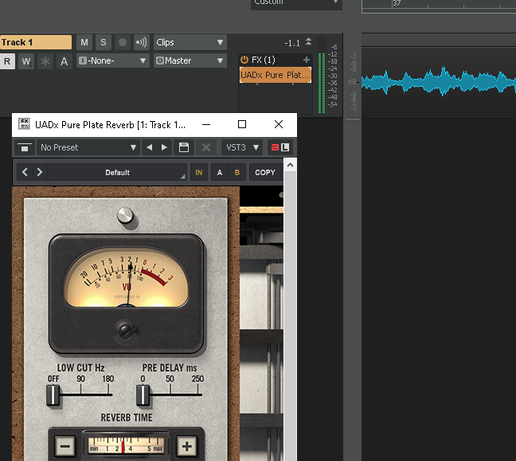Toggle automation read/write aL icon
516x461 pixels.
[280, 147]
